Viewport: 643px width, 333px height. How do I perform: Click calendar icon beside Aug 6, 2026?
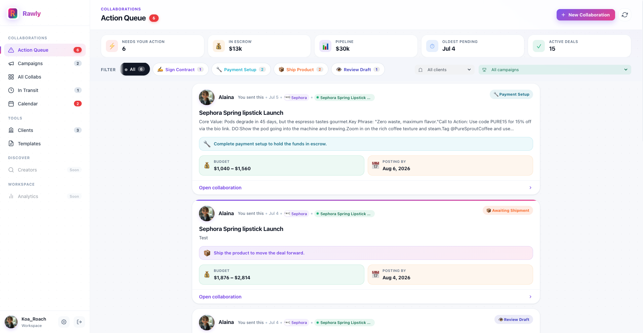point(376,165)
